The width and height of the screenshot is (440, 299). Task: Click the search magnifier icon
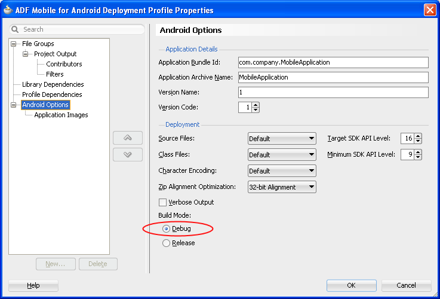click(15, 29)
